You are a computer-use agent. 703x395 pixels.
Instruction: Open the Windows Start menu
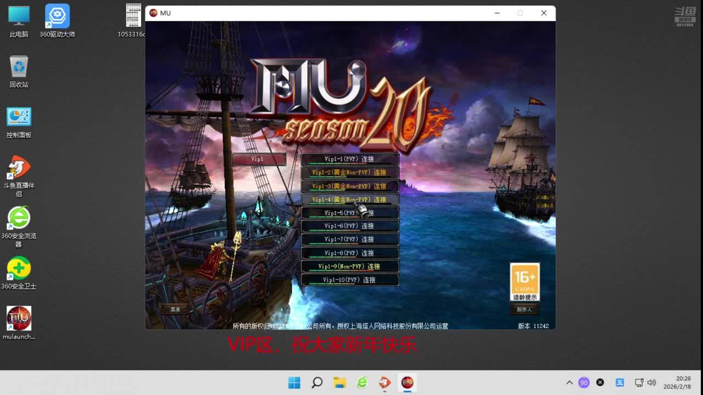tap(294, 382)
